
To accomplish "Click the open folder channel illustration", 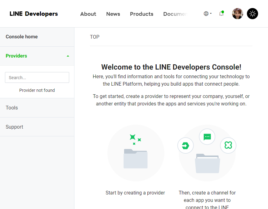I will coord(208,164).
